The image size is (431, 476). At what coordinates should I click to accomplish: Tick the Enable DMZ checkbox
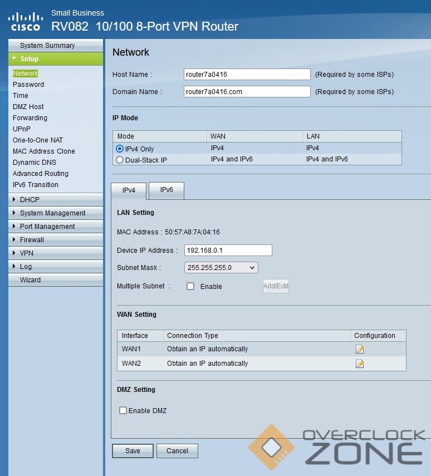(x=123, y=410)
